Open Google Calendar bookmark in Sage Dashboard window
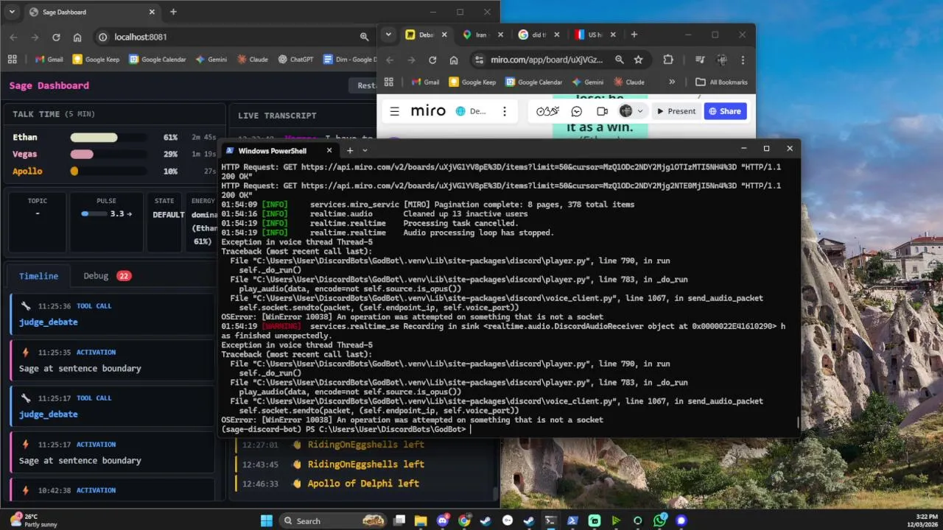Screen dimensions: 943x530 [158, 60]
